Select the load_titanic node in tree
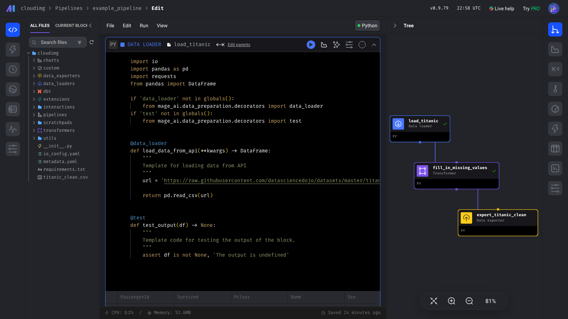This screenshot has height=319, width=568. 420,129
